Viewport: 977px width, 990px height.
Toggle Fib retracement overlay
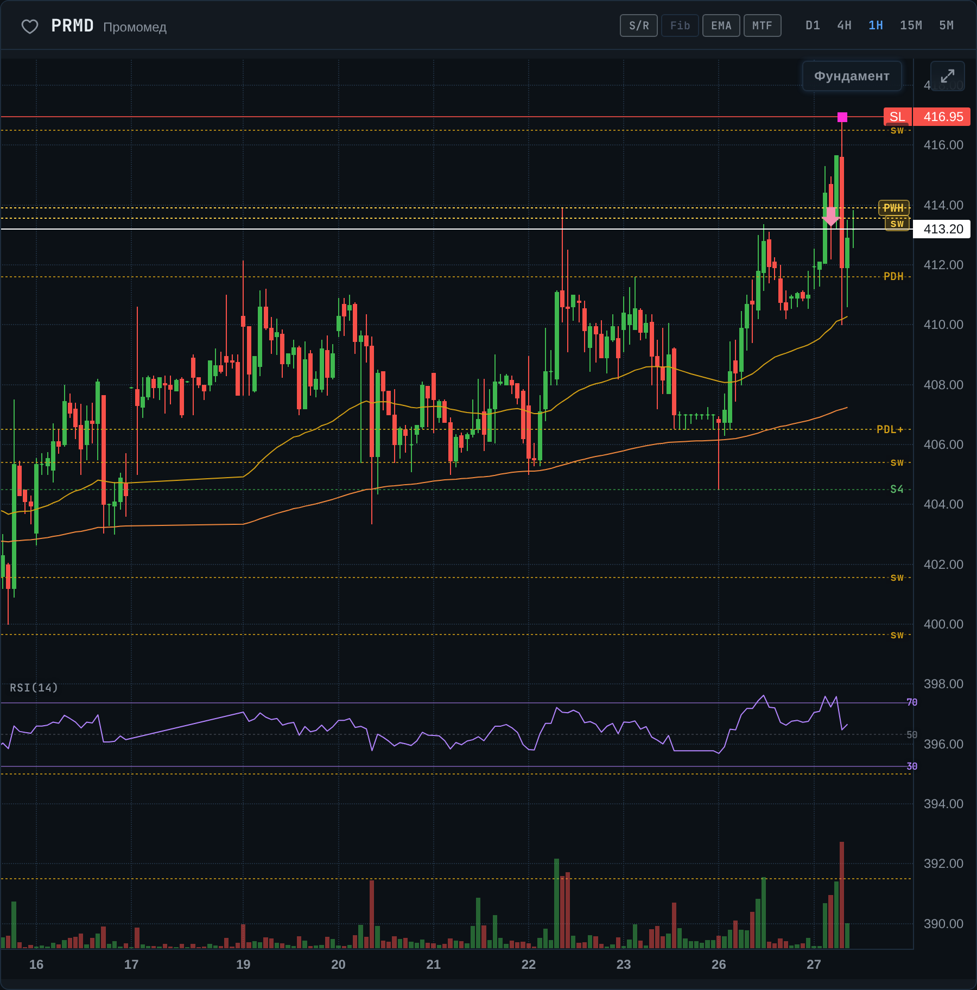tap(680, 26)
